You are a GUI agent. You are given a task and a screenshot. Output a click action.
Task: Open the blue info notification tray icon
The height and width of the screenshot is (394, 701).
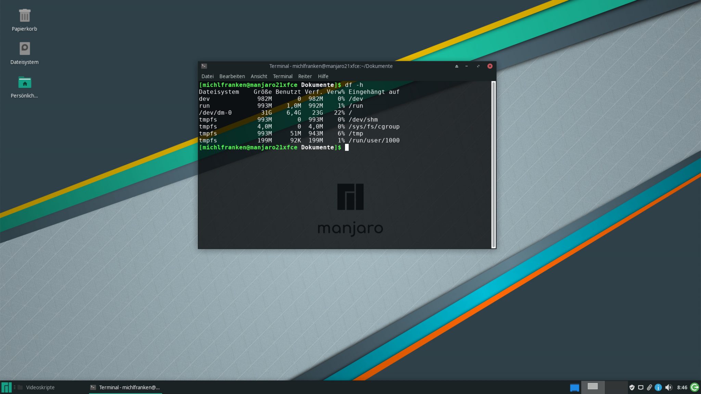tap(658, 387)
